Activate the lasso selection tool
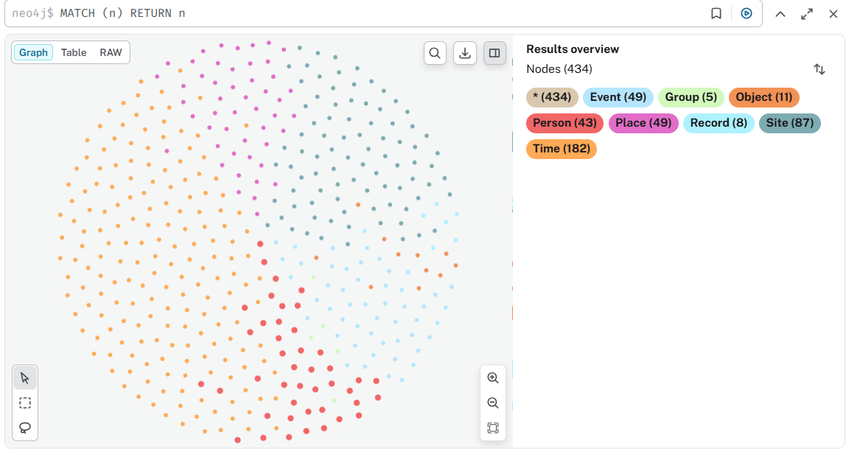Screen dimensions: 846x450 pos(25,428)
